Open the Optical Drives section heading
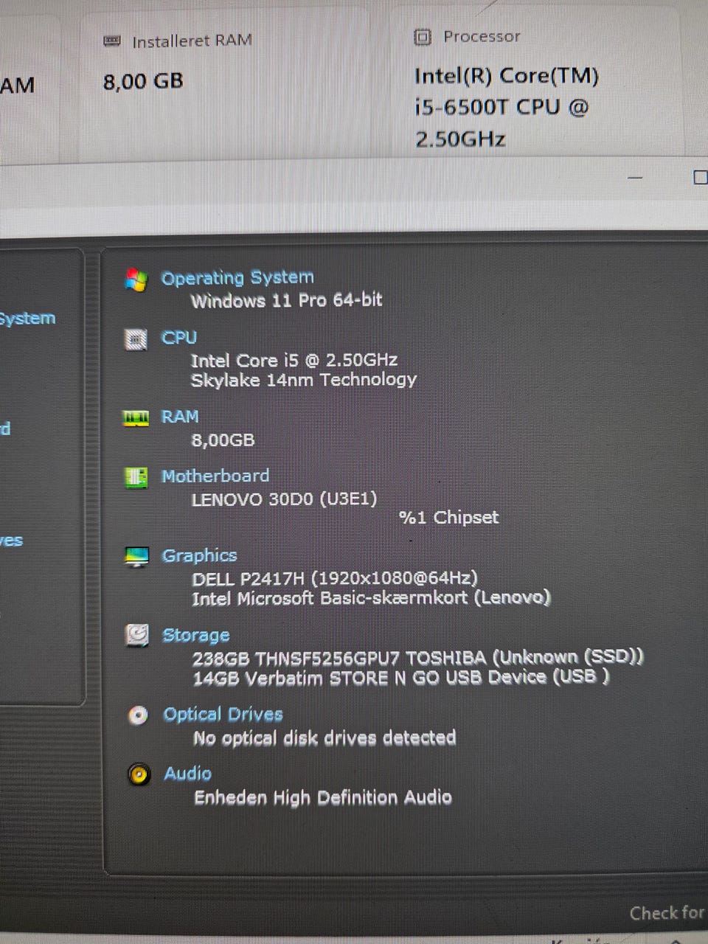 tap(223, 714)
